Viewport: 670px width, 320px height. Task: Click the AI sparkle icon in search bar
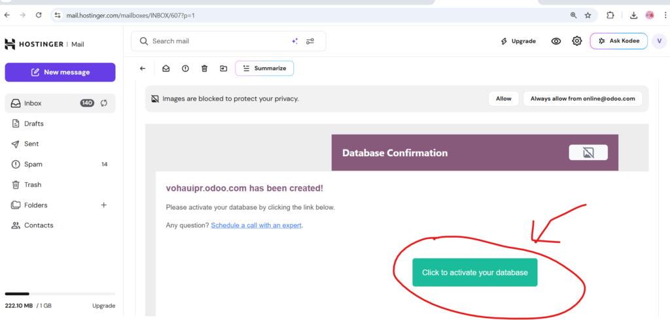[294, 41]
